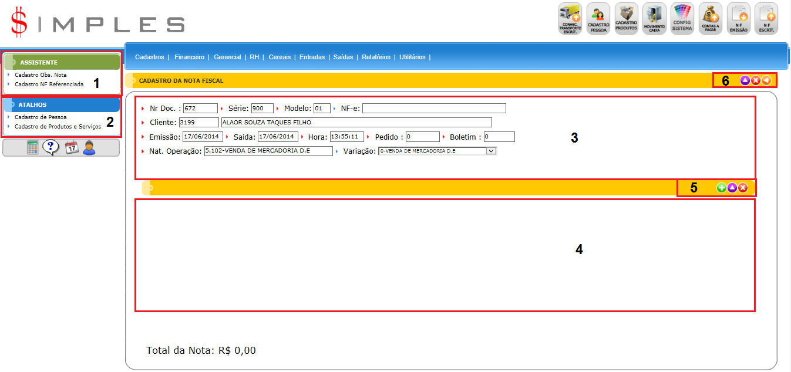Open the Relatórios menu
This screenshot has width=791, height=372.
(376, 58)
